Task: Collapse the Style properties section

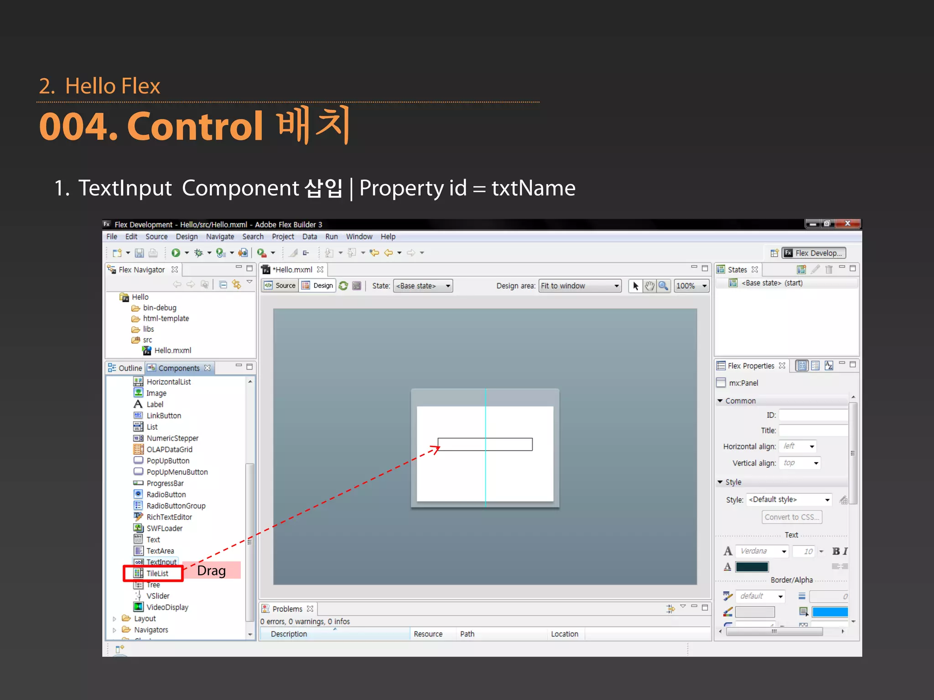Action: pos(720,482)
